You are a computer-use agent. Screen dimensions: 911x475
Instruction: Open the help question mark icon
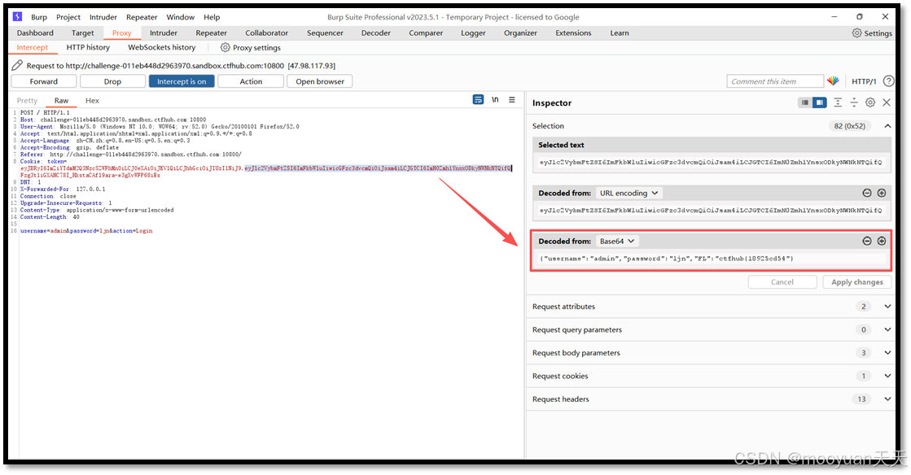pyautogui.click(x=888, y=81)
